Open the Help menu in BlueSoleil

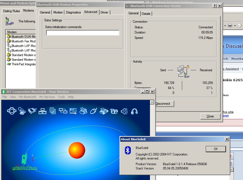click(x=71, y=97)
